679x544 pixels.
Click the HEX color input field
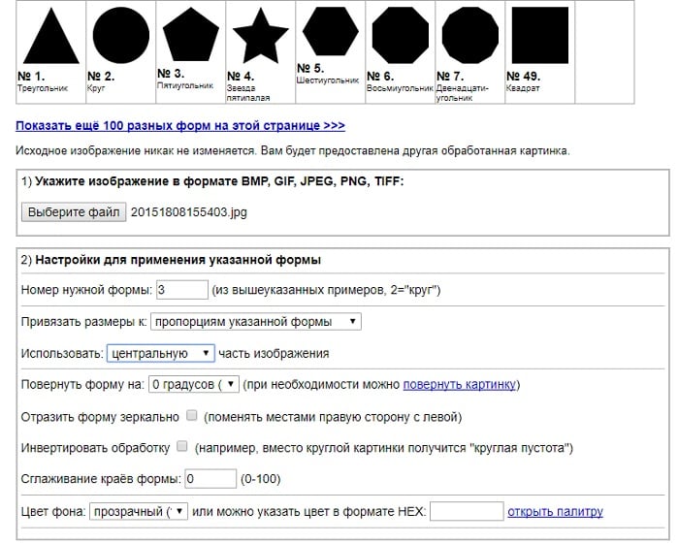pos(466,511)
